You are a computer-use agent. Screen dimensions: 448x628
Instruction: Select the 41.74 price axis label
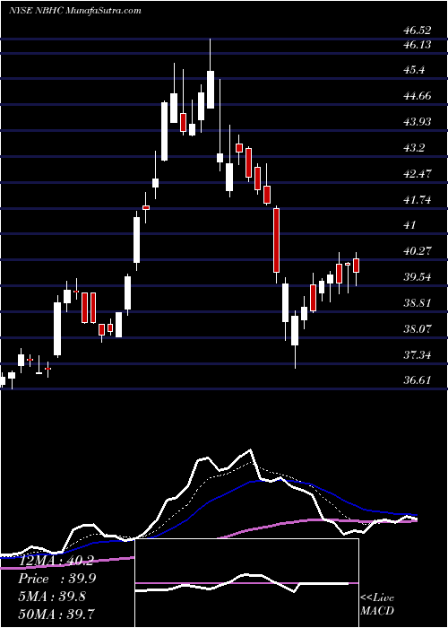pos(417,199)
